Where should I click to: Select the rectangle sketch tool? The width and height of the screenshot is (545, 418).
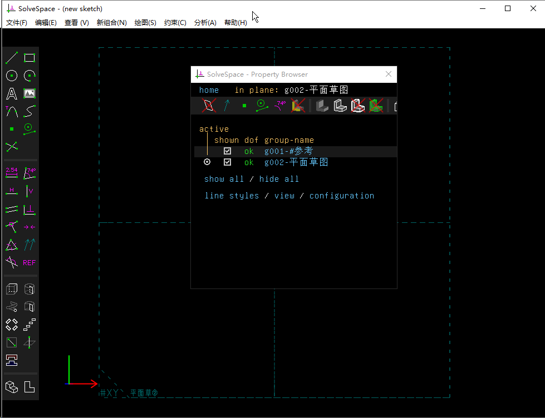pos(30,58)
